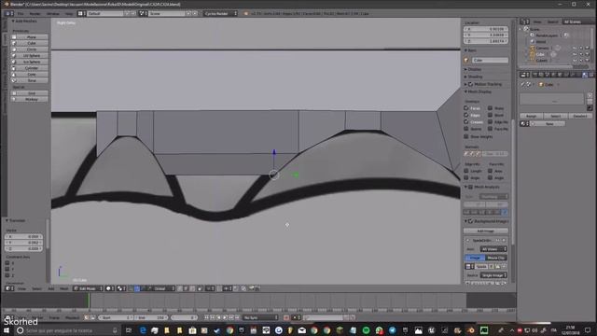
Task: Enable edge Length info checkbox
Action: [x=466, y=171]
